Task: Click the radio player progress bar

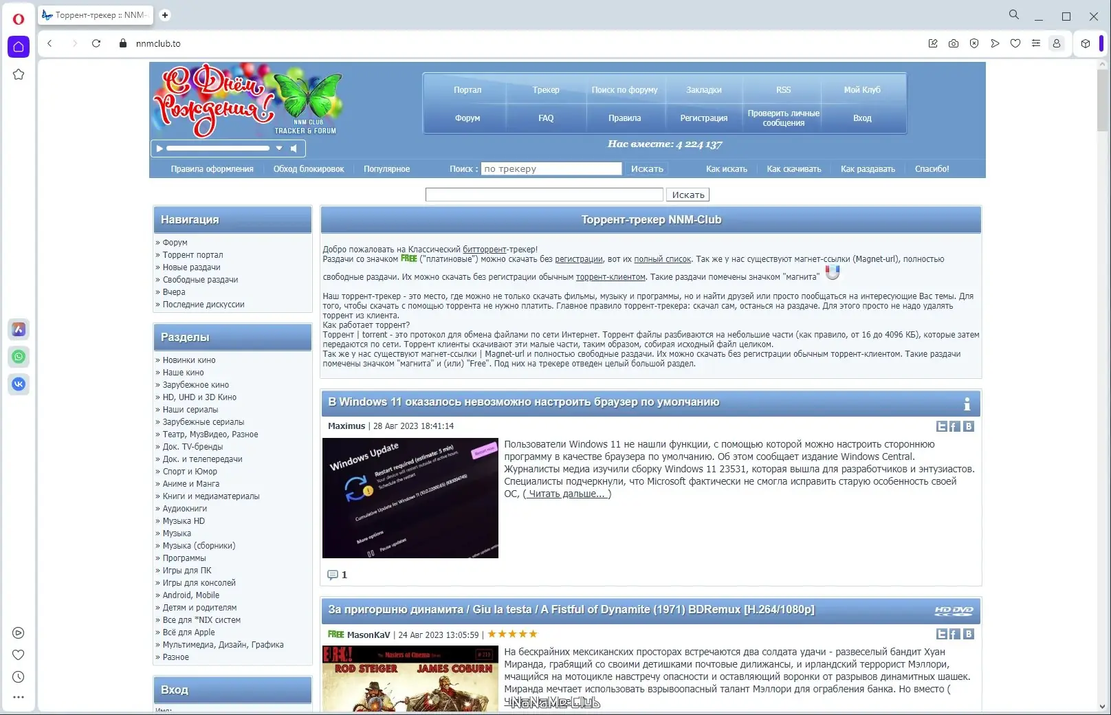Action: (x=217, y=148)
